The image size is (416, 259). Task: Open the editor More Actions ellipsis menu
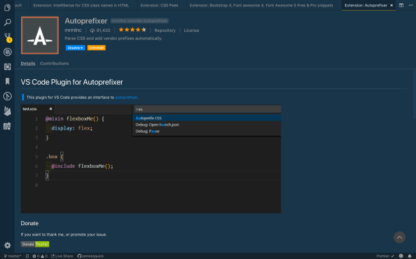410,4
